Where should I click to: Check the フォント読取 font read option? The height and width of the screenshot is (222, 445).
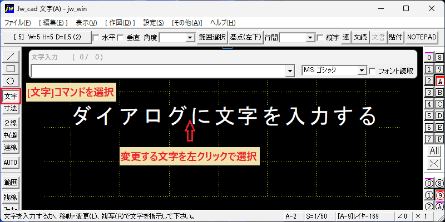point(372,71)
